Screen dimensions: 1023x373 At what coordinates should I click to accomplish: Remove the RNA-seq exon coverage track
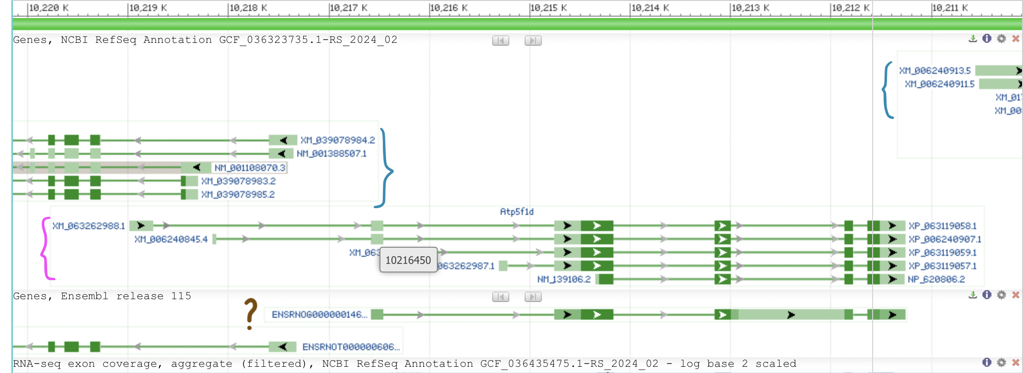point(1016,363)
